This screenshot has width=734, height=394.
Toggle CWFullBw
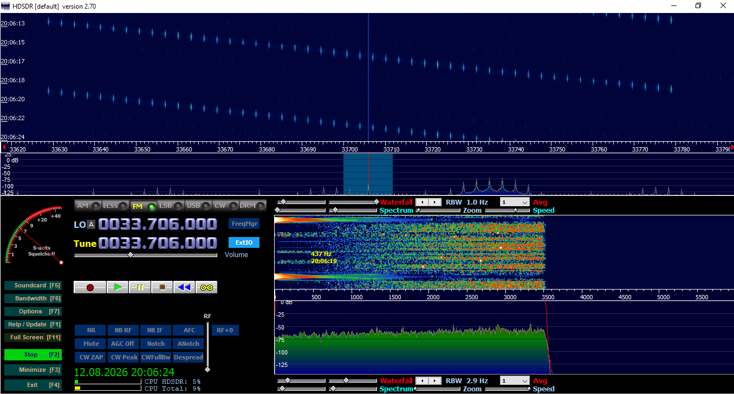click(156, 357)
